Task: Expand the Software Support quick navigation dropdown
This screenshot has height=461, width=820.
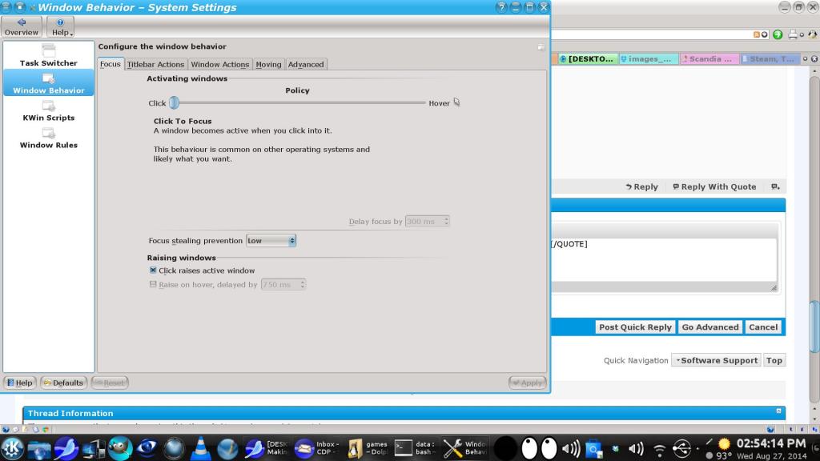Action: [x=715, y=360]
